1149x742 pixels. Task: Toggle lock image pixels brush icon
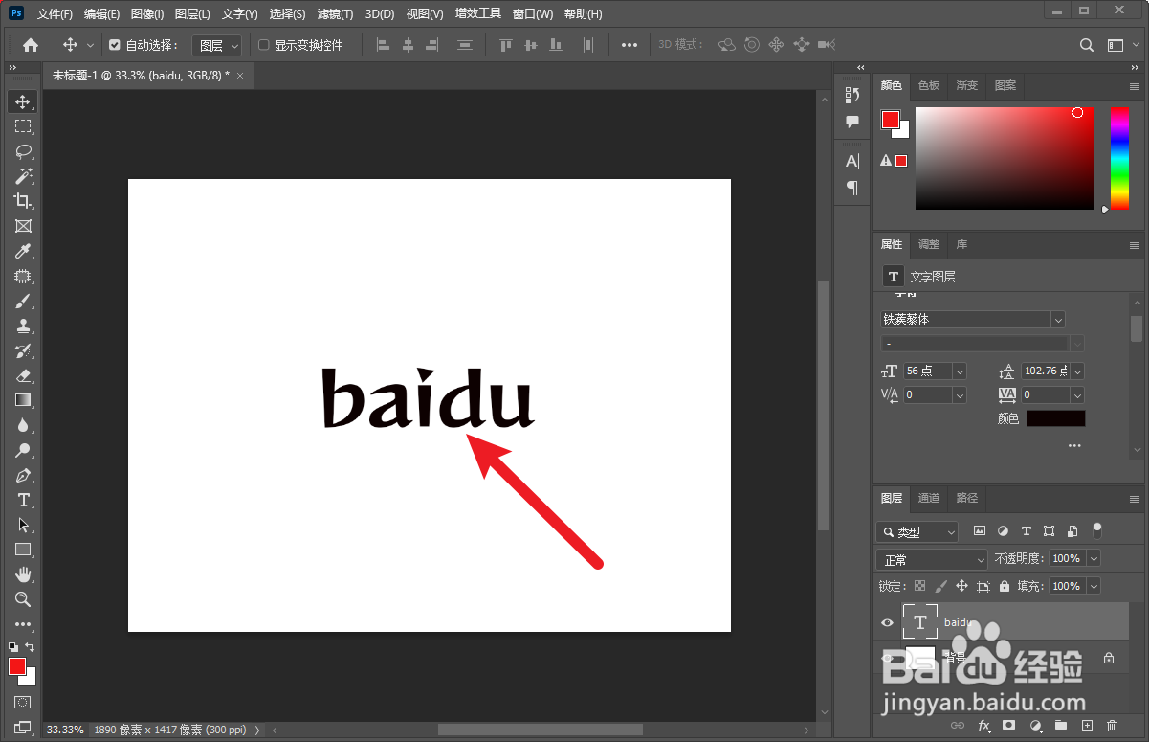click(x=940, y=586)
